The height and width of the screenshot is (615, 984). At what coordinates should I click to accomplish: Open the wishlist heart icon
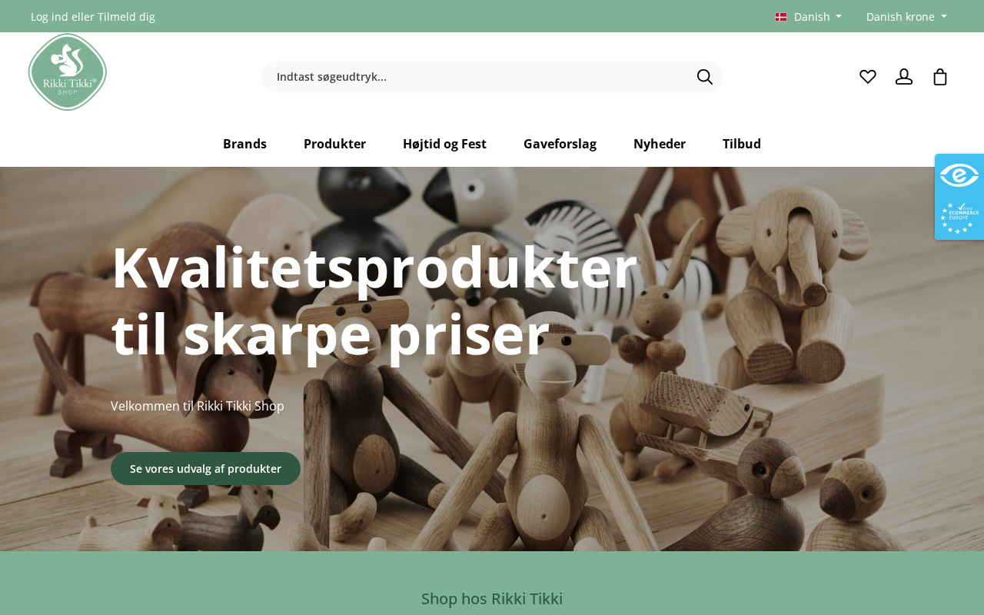tap(868, 77)
